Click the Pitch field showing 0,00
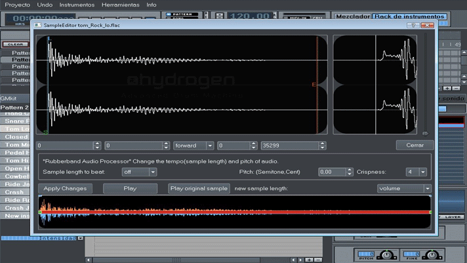This screenshot has height=263, width=467. [x=332, y=172]
